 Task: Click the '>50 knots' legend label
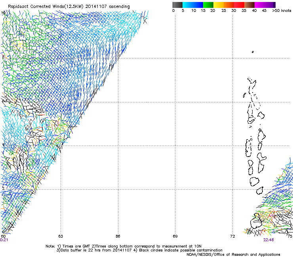(282, 11)
